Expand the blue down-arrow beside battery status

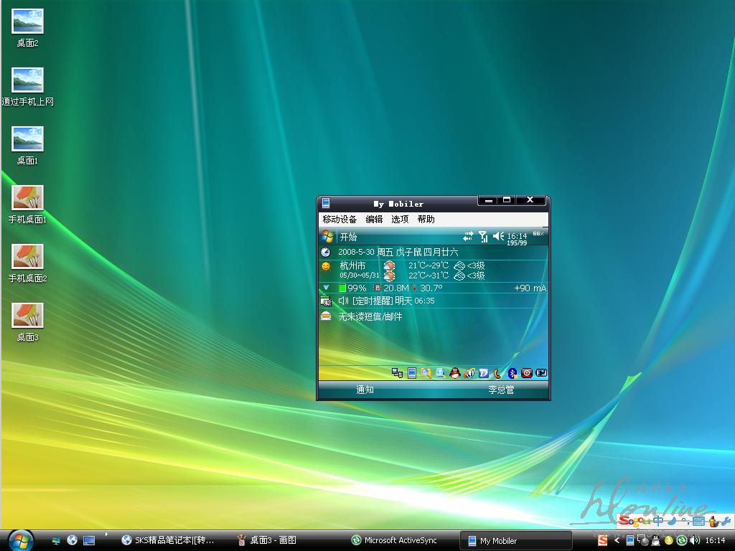[326, 288]
